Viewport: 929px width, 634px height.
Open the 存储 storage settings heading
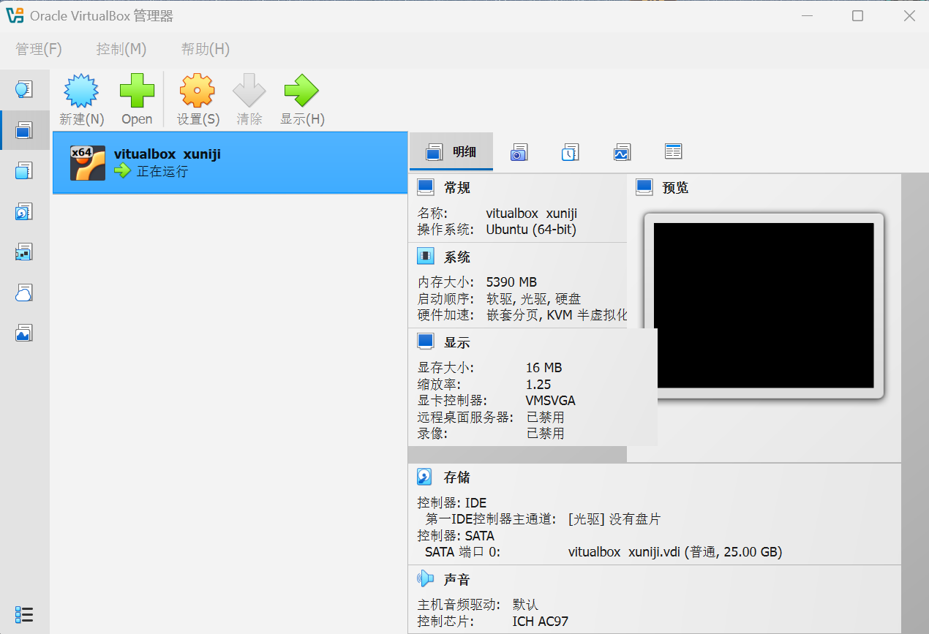pos(457,478)
